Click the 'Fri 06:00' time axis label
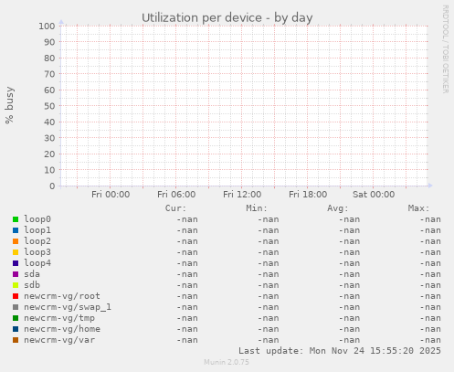Screen dimensions: 454x372 tap(176, 195)
